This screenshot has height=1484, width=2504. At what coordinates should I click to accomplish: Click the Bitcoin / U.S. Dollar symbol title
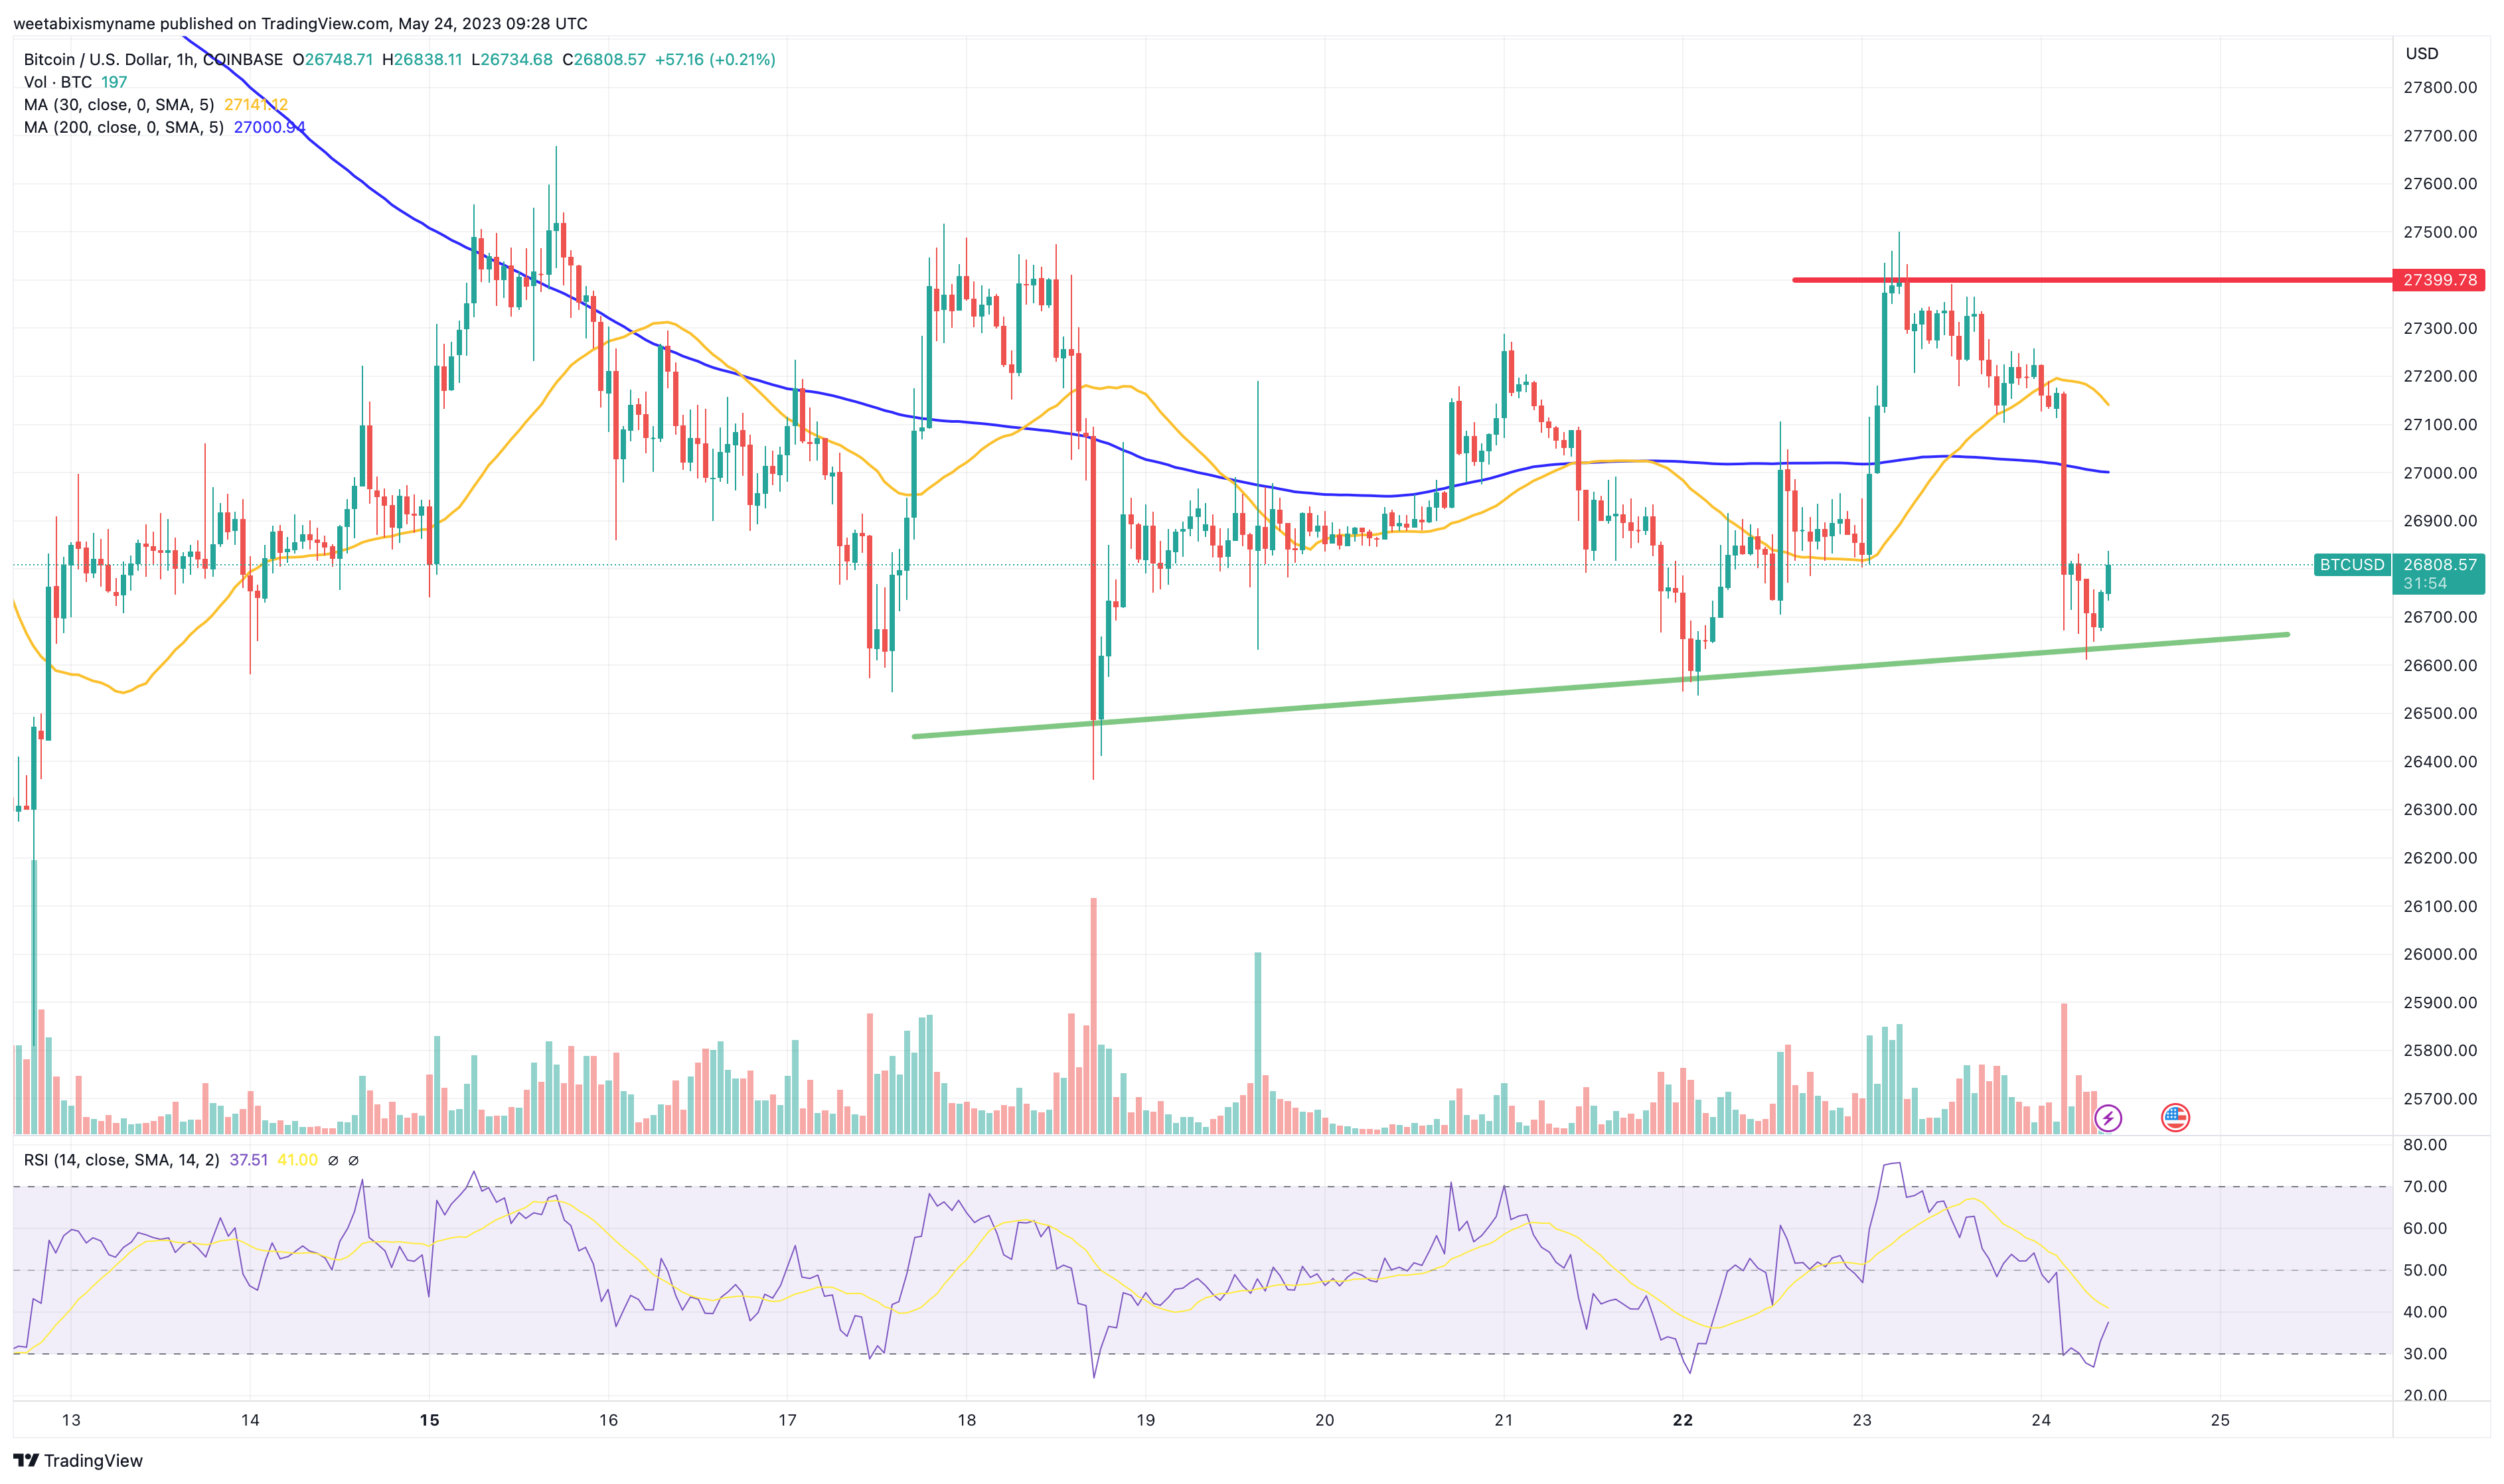pos(153,60)
